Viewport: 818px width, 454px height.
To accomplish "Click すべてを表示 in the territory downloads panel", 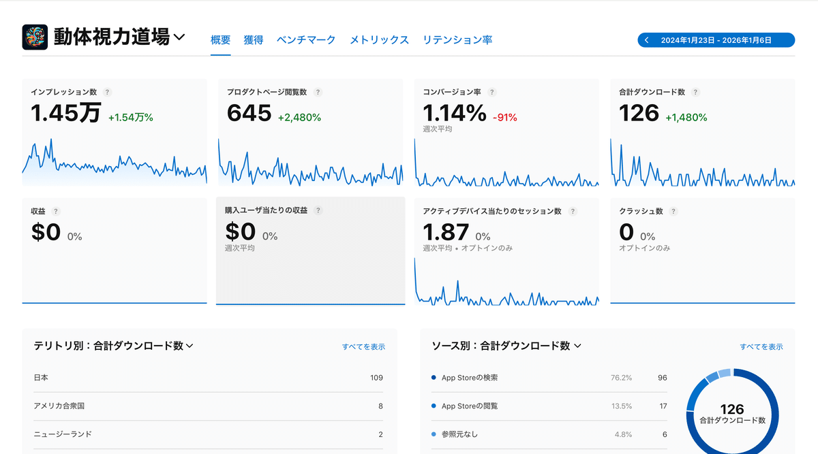I will (x=363, y=346).
